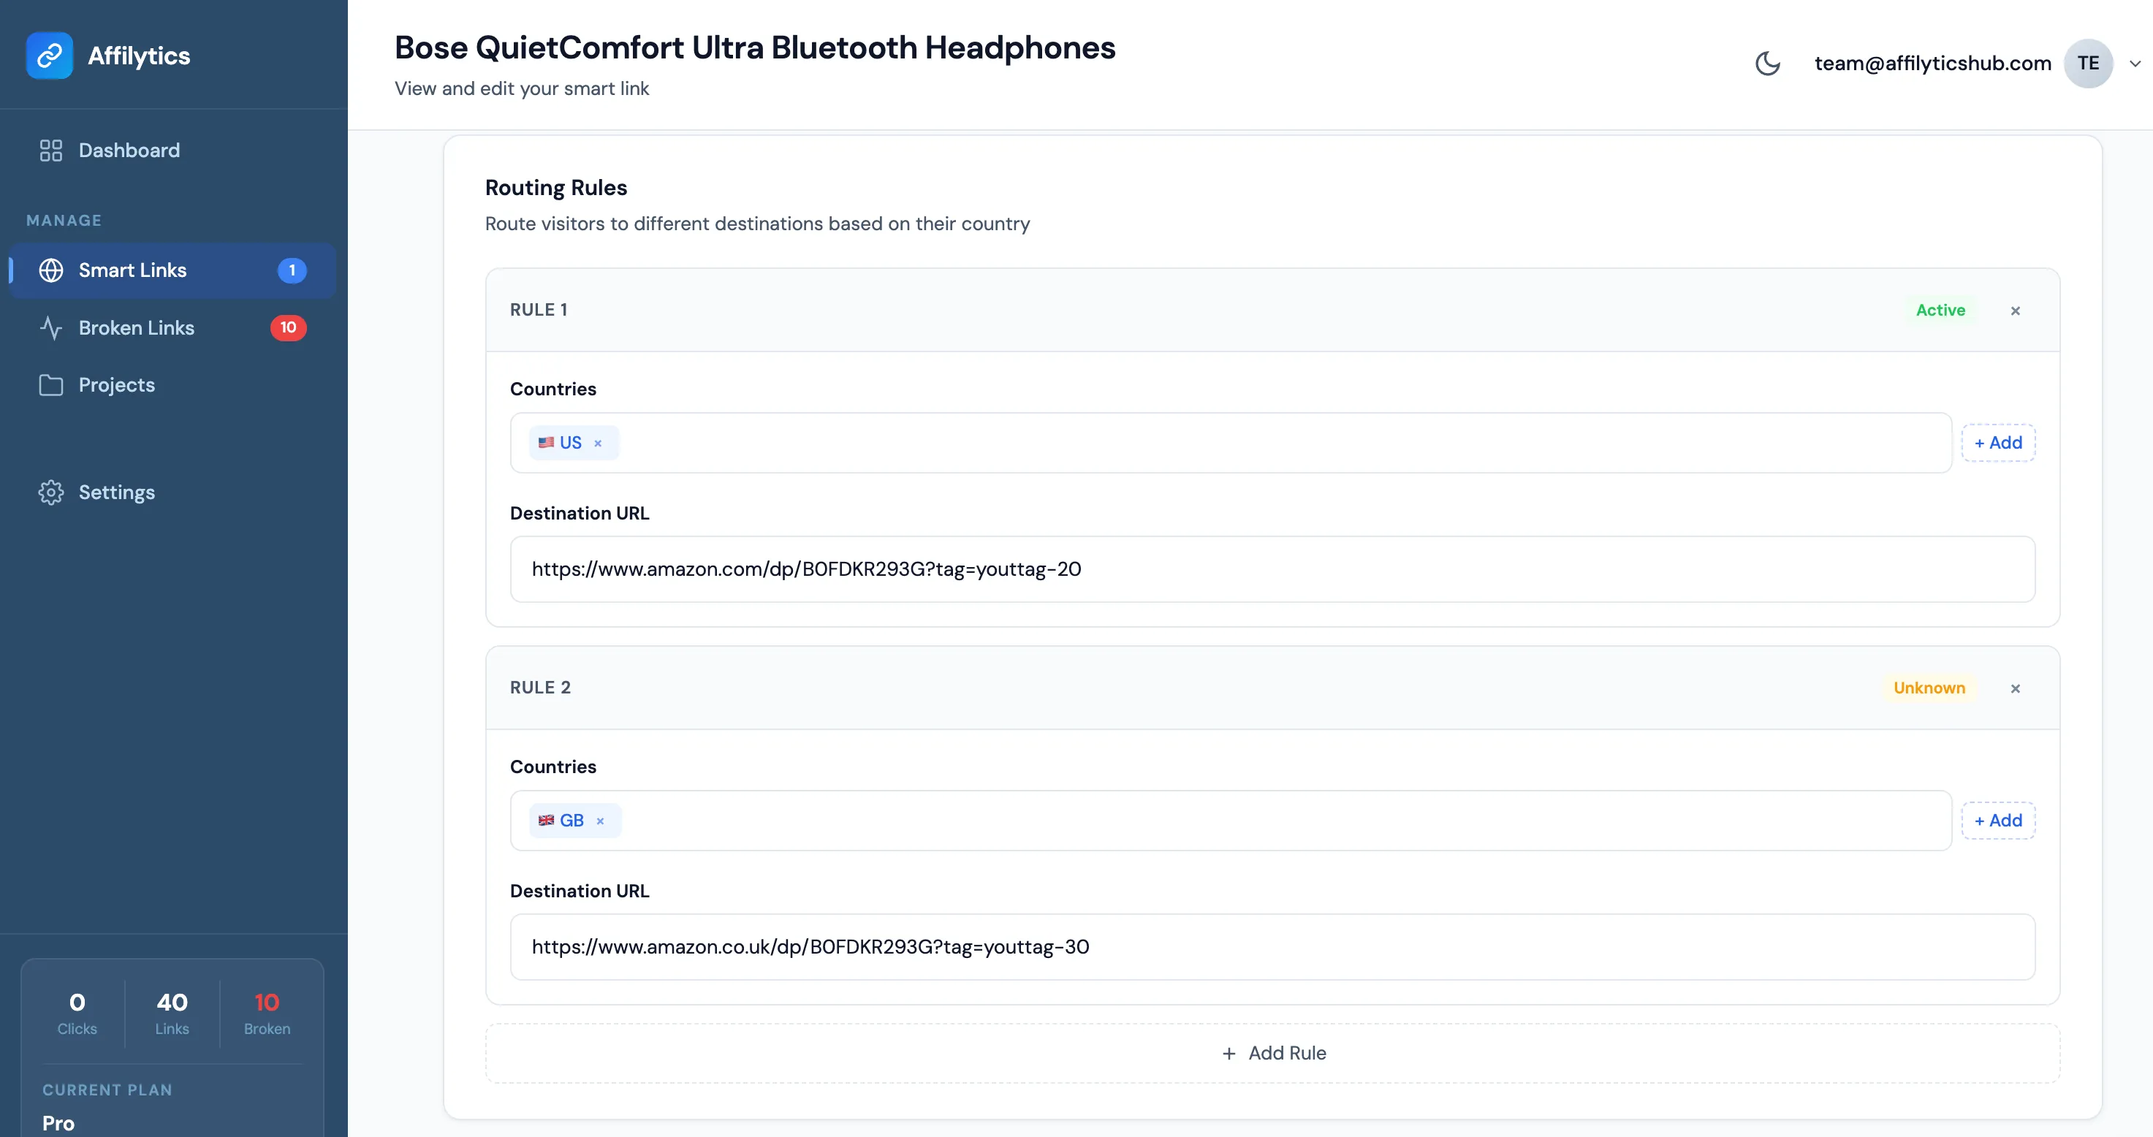
Task: Click the Smart Links globe icon
Action: pos(51,270)
